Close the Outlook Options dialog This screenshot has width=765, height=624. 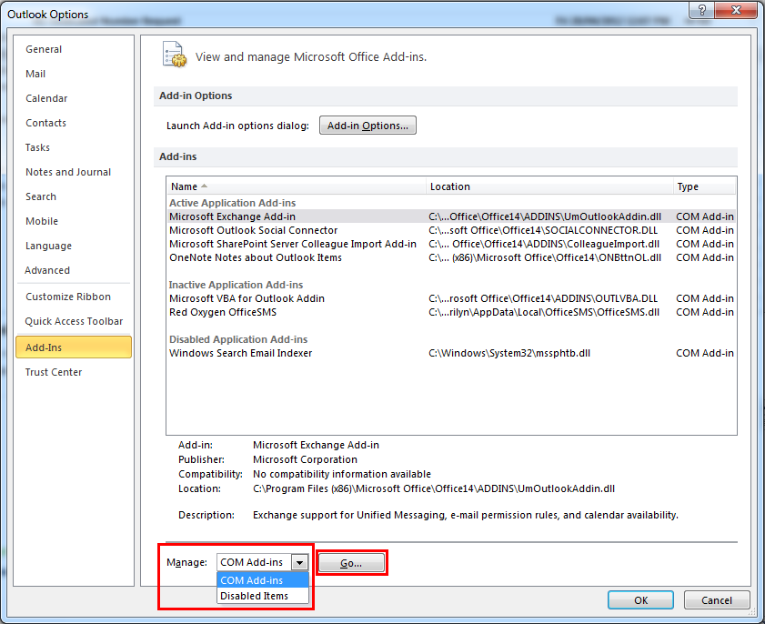[736, 10]
